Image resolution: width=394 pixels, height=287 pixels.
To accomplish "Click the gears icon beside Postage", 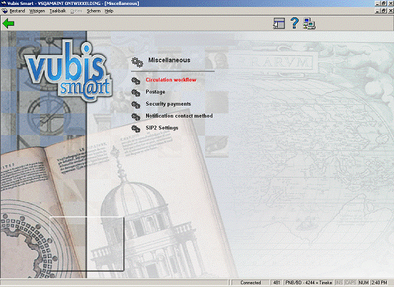I will pyautogui.click(x=135, y=93).
